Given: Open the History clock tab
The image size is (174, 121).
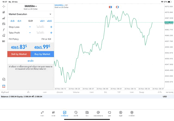Looking at the screenshot, I should click(76, 114).
